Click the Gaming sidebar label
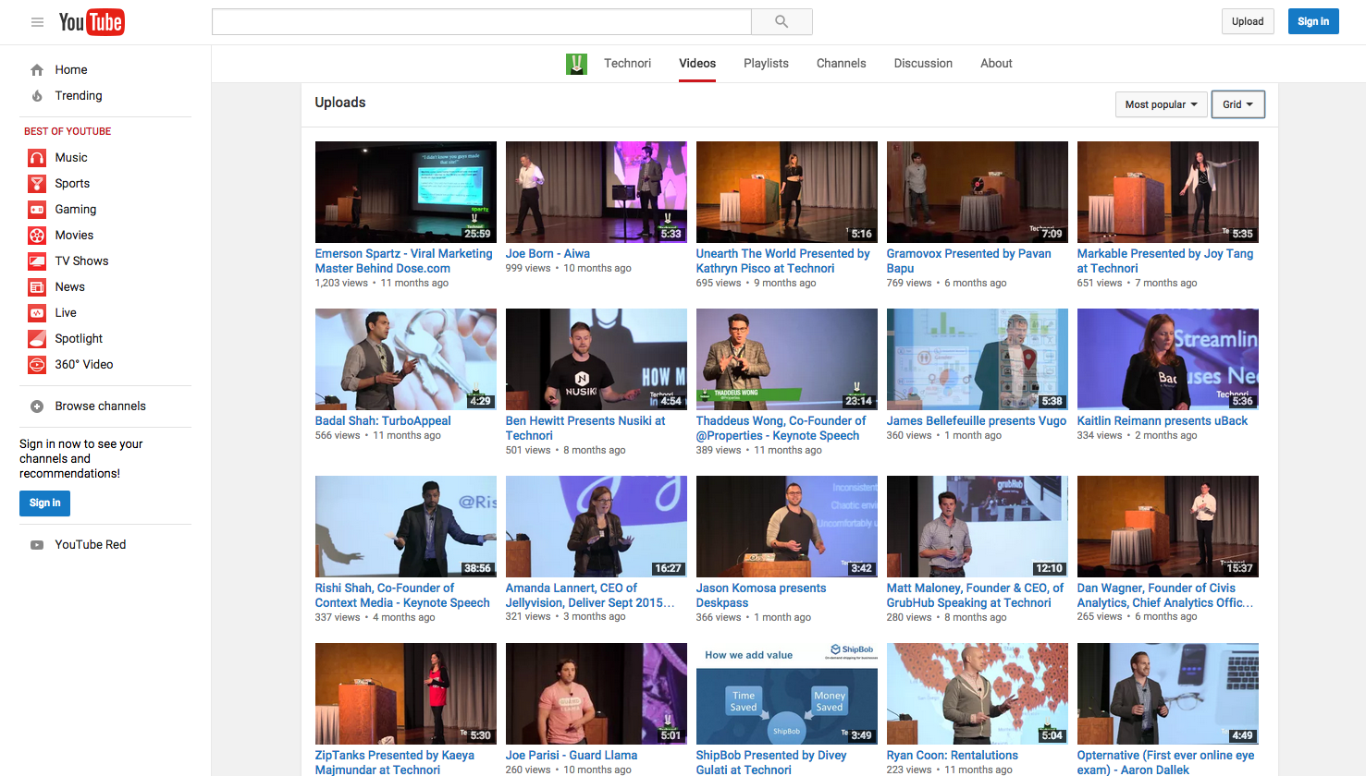The height and width of the screenshot is (776, 1366). 76,210
